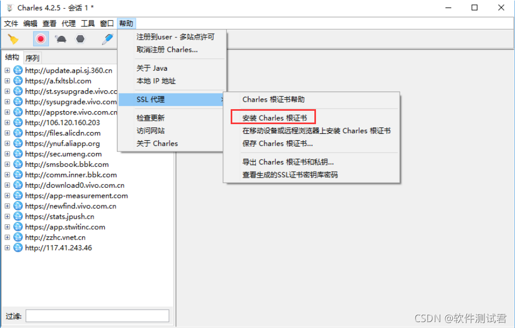Open the 文件 menu
Viewport: 515px width, 328px height.
pyautogui.click(x=11, y=24)
